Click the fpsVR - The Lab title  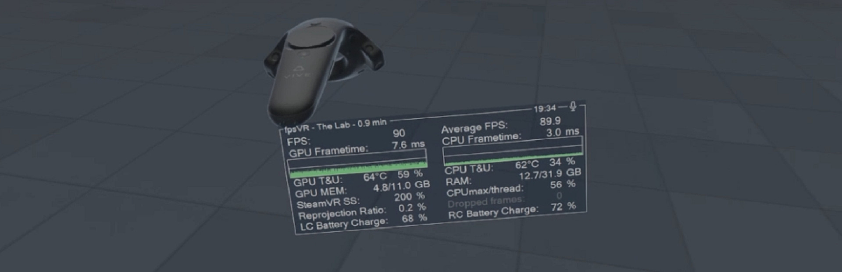point(335,126)
